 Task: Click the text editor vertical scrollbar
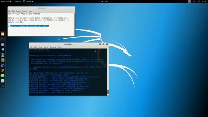tap(74, 24)
